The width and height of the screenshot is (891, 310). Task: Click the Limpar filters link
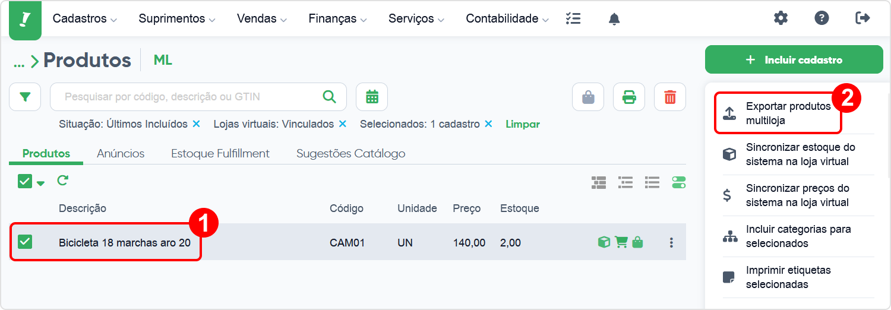pyautogui.click(x=523, y=124)
